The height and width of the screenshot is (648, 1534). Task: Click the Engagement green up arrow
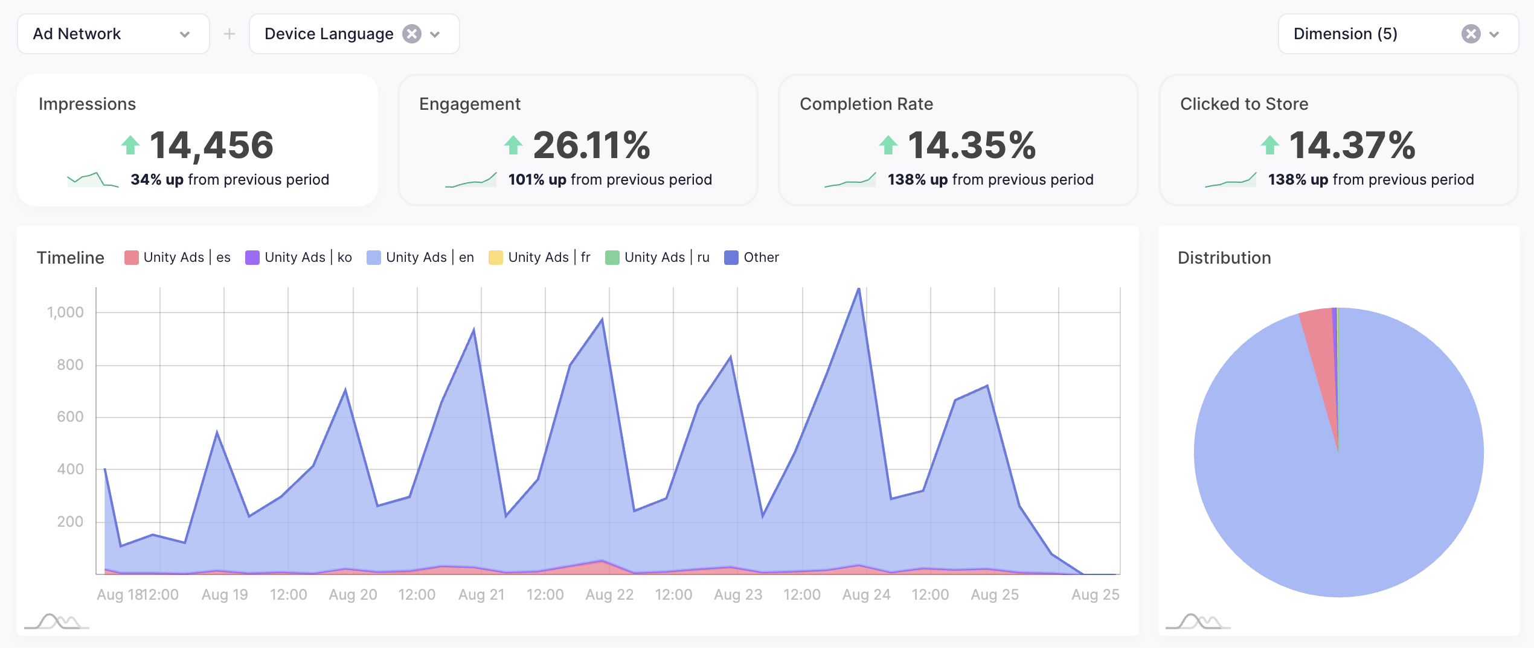tap(513, 145)
